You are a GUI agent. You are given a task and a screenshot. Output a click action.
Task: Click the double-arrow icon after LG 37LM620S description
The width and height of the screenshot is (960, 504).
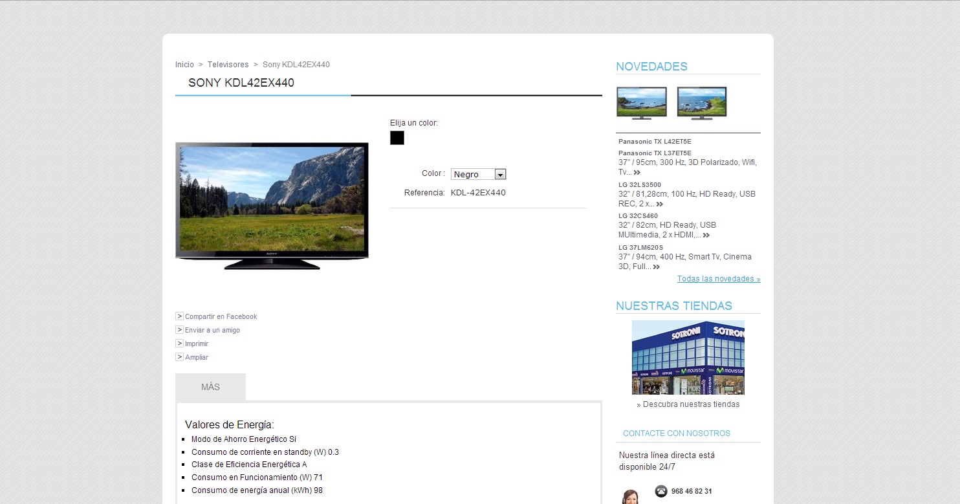point(657,267)
